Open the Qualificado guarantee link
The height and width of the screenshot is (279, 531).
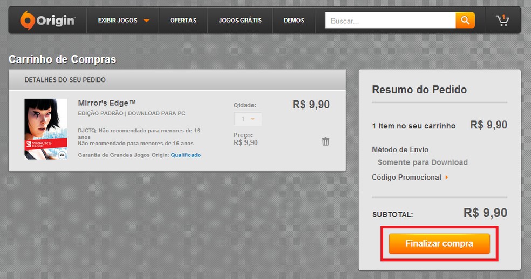[x=186, y=155]
